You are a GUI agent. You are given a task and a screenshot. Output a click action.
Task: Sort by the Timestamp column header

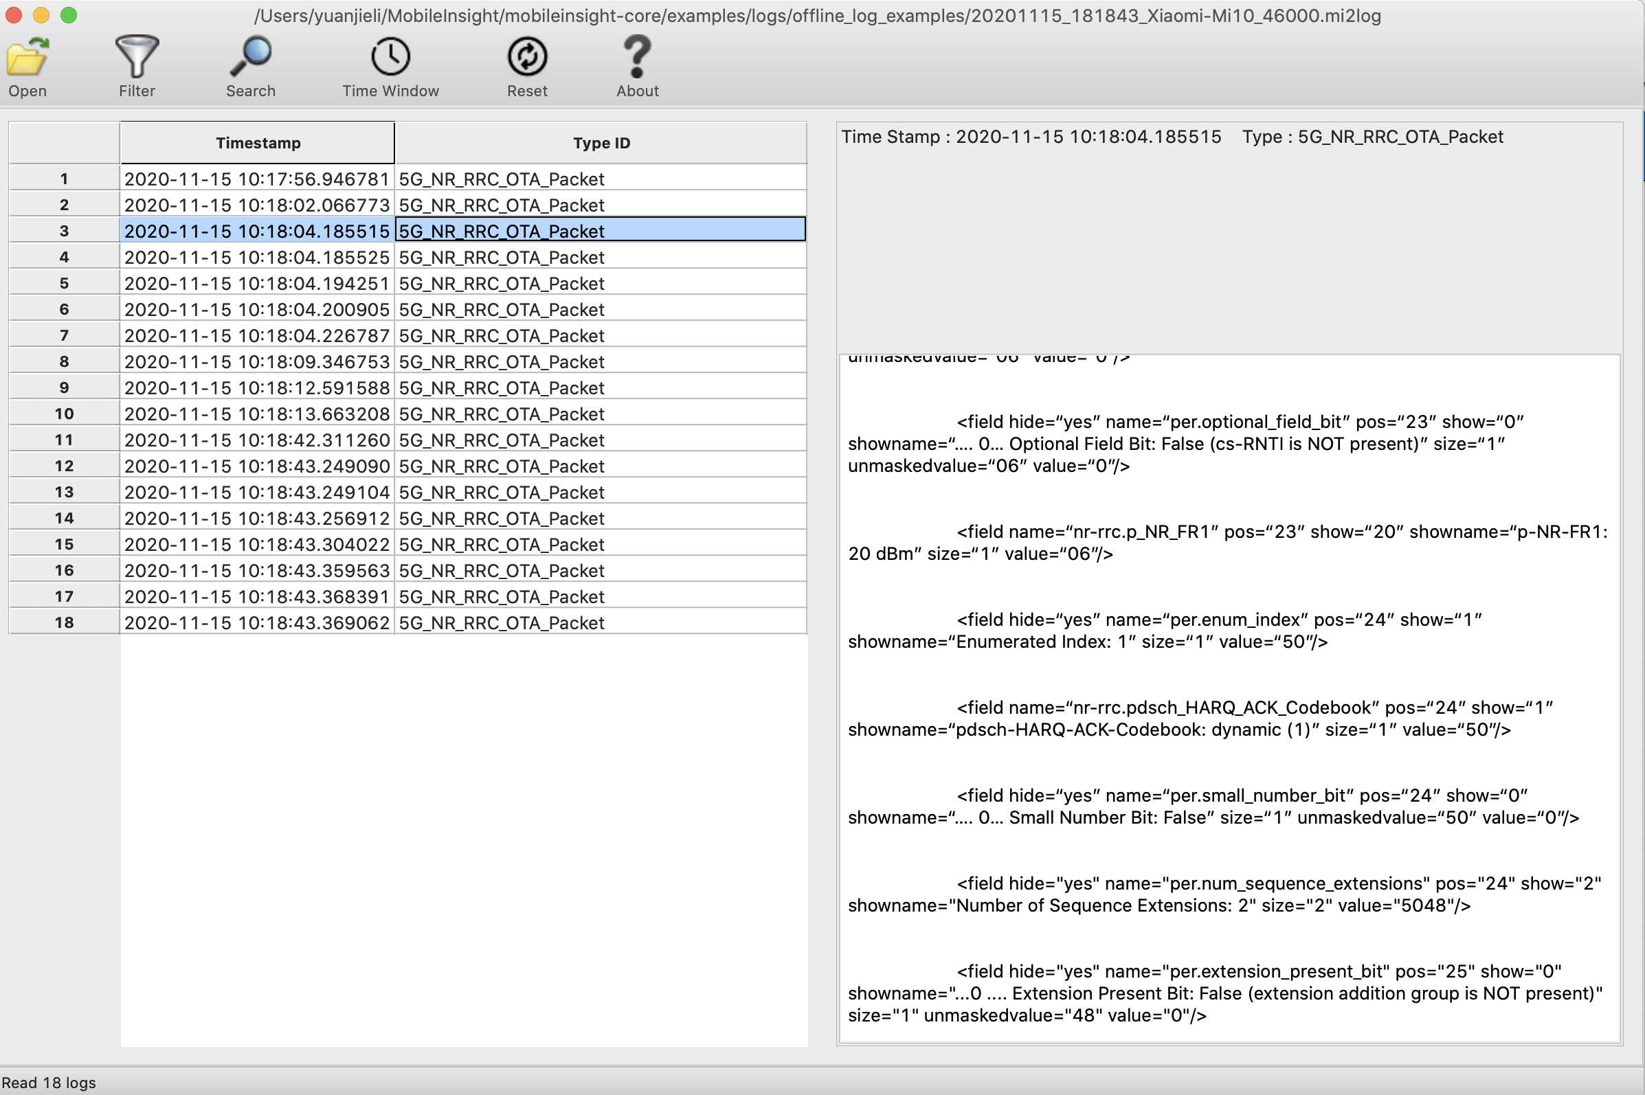point(258,142)
